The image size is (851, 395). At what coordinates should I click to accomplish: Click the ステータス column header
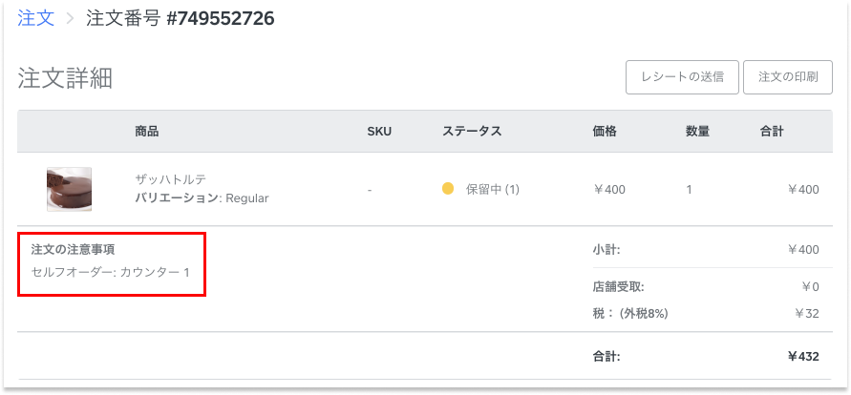point(472,131)
